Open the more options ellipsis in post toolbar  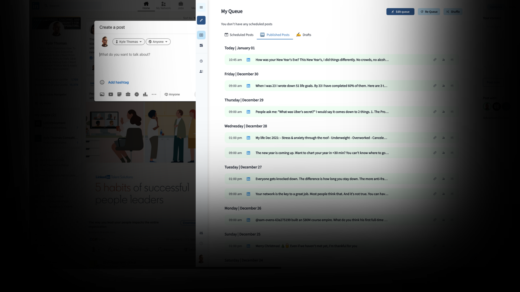(x=154, y=94)
